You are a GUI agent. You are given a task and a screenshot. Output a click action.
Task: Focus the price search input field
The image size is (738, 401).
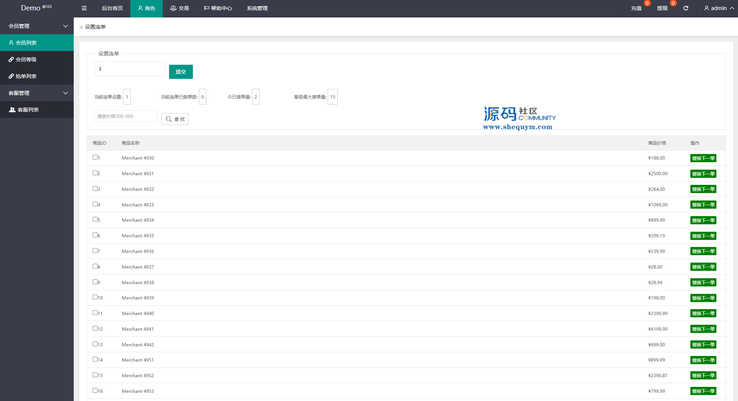click(125, 116)
